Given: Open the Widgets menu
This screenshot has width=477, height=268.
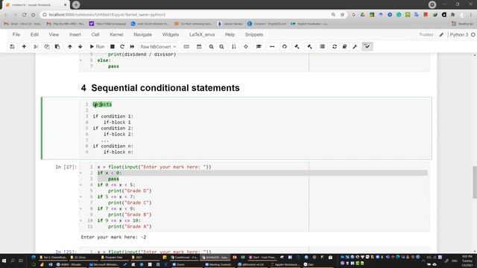Looking at the screenshot, I should pyautogui.click(x=171, y=35).
